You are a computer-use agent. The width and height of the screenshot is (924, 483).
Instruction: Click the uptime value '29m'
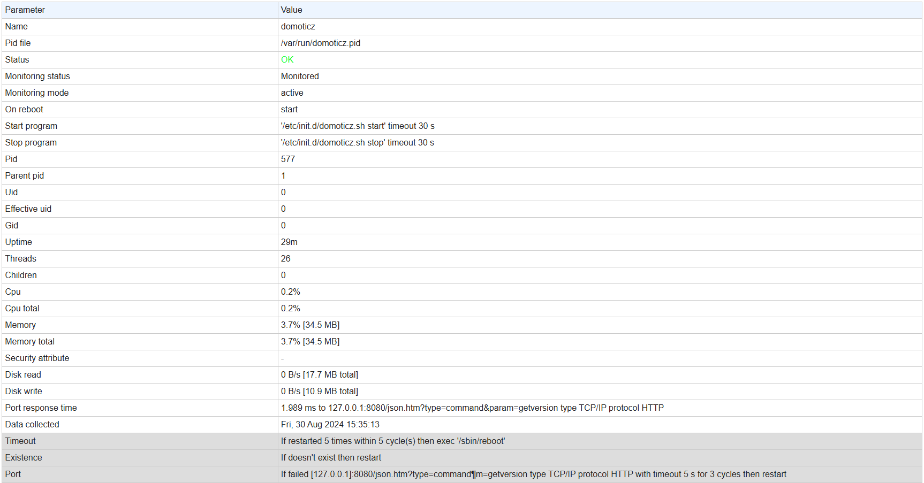[x=289, y=242]
